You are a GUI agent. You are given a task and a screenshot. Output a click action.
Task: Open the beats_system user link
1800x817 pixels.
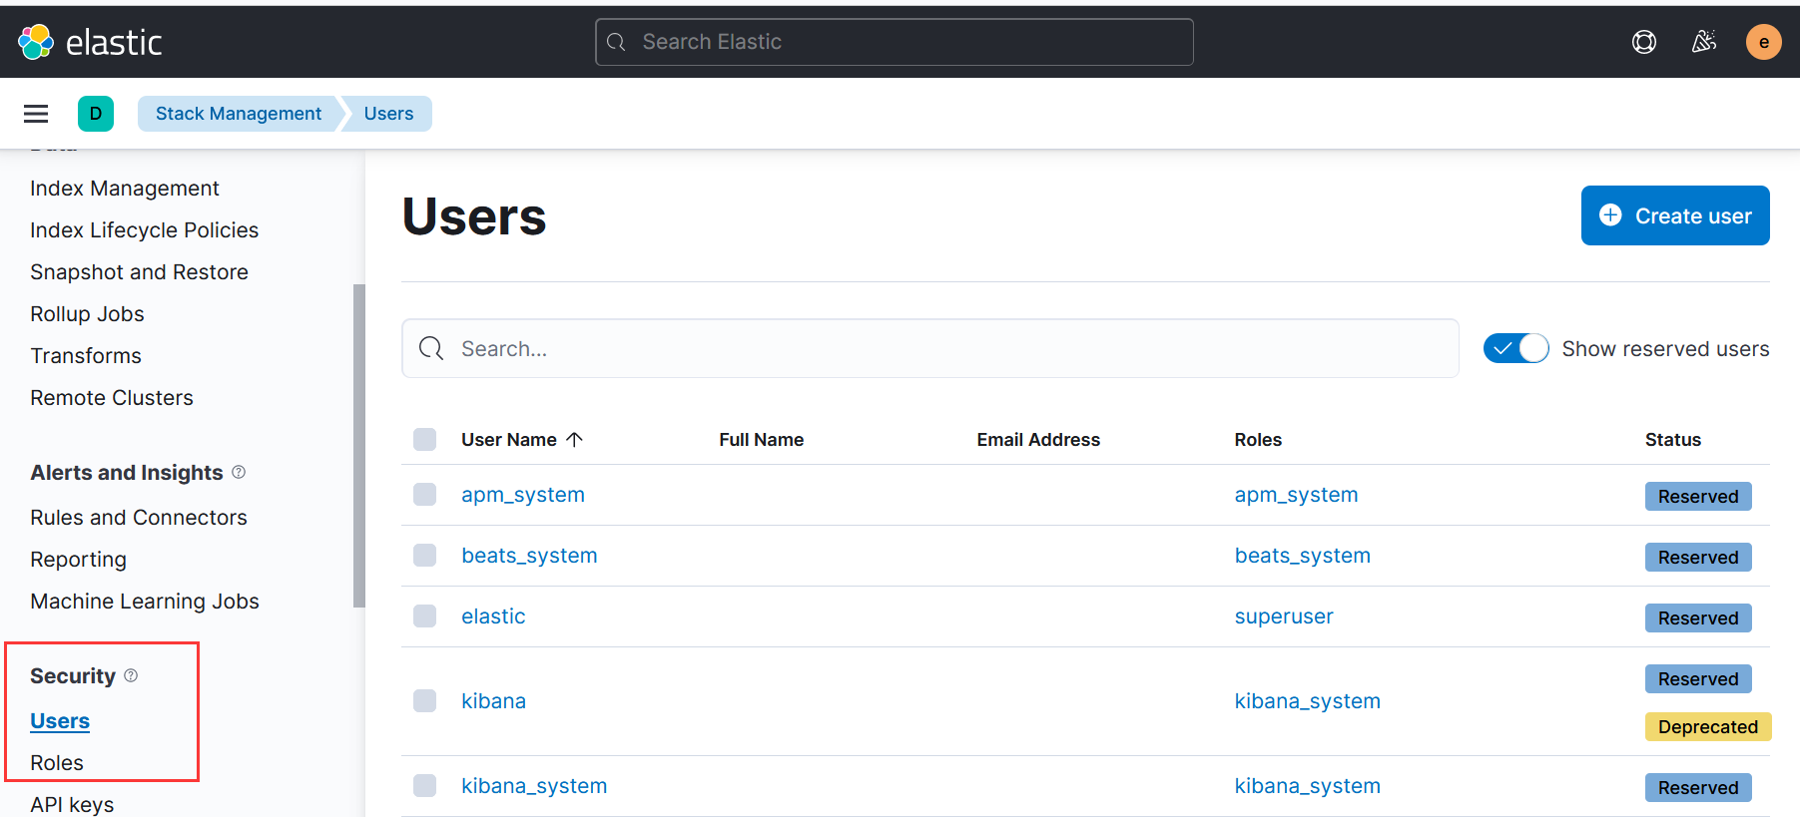click(x=529, y=556)
